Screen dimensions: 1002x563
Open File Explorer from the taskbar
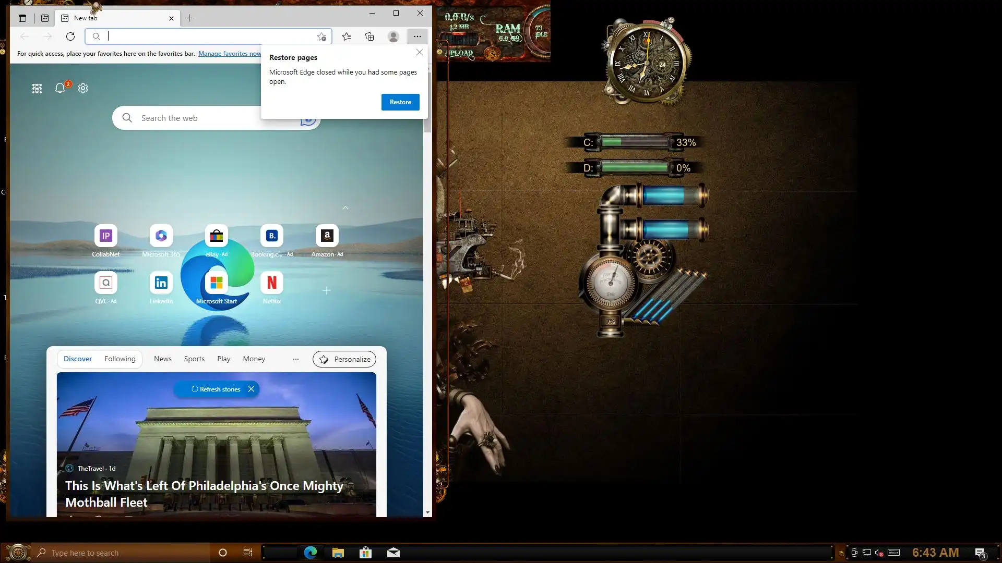(x=338, y=553)
